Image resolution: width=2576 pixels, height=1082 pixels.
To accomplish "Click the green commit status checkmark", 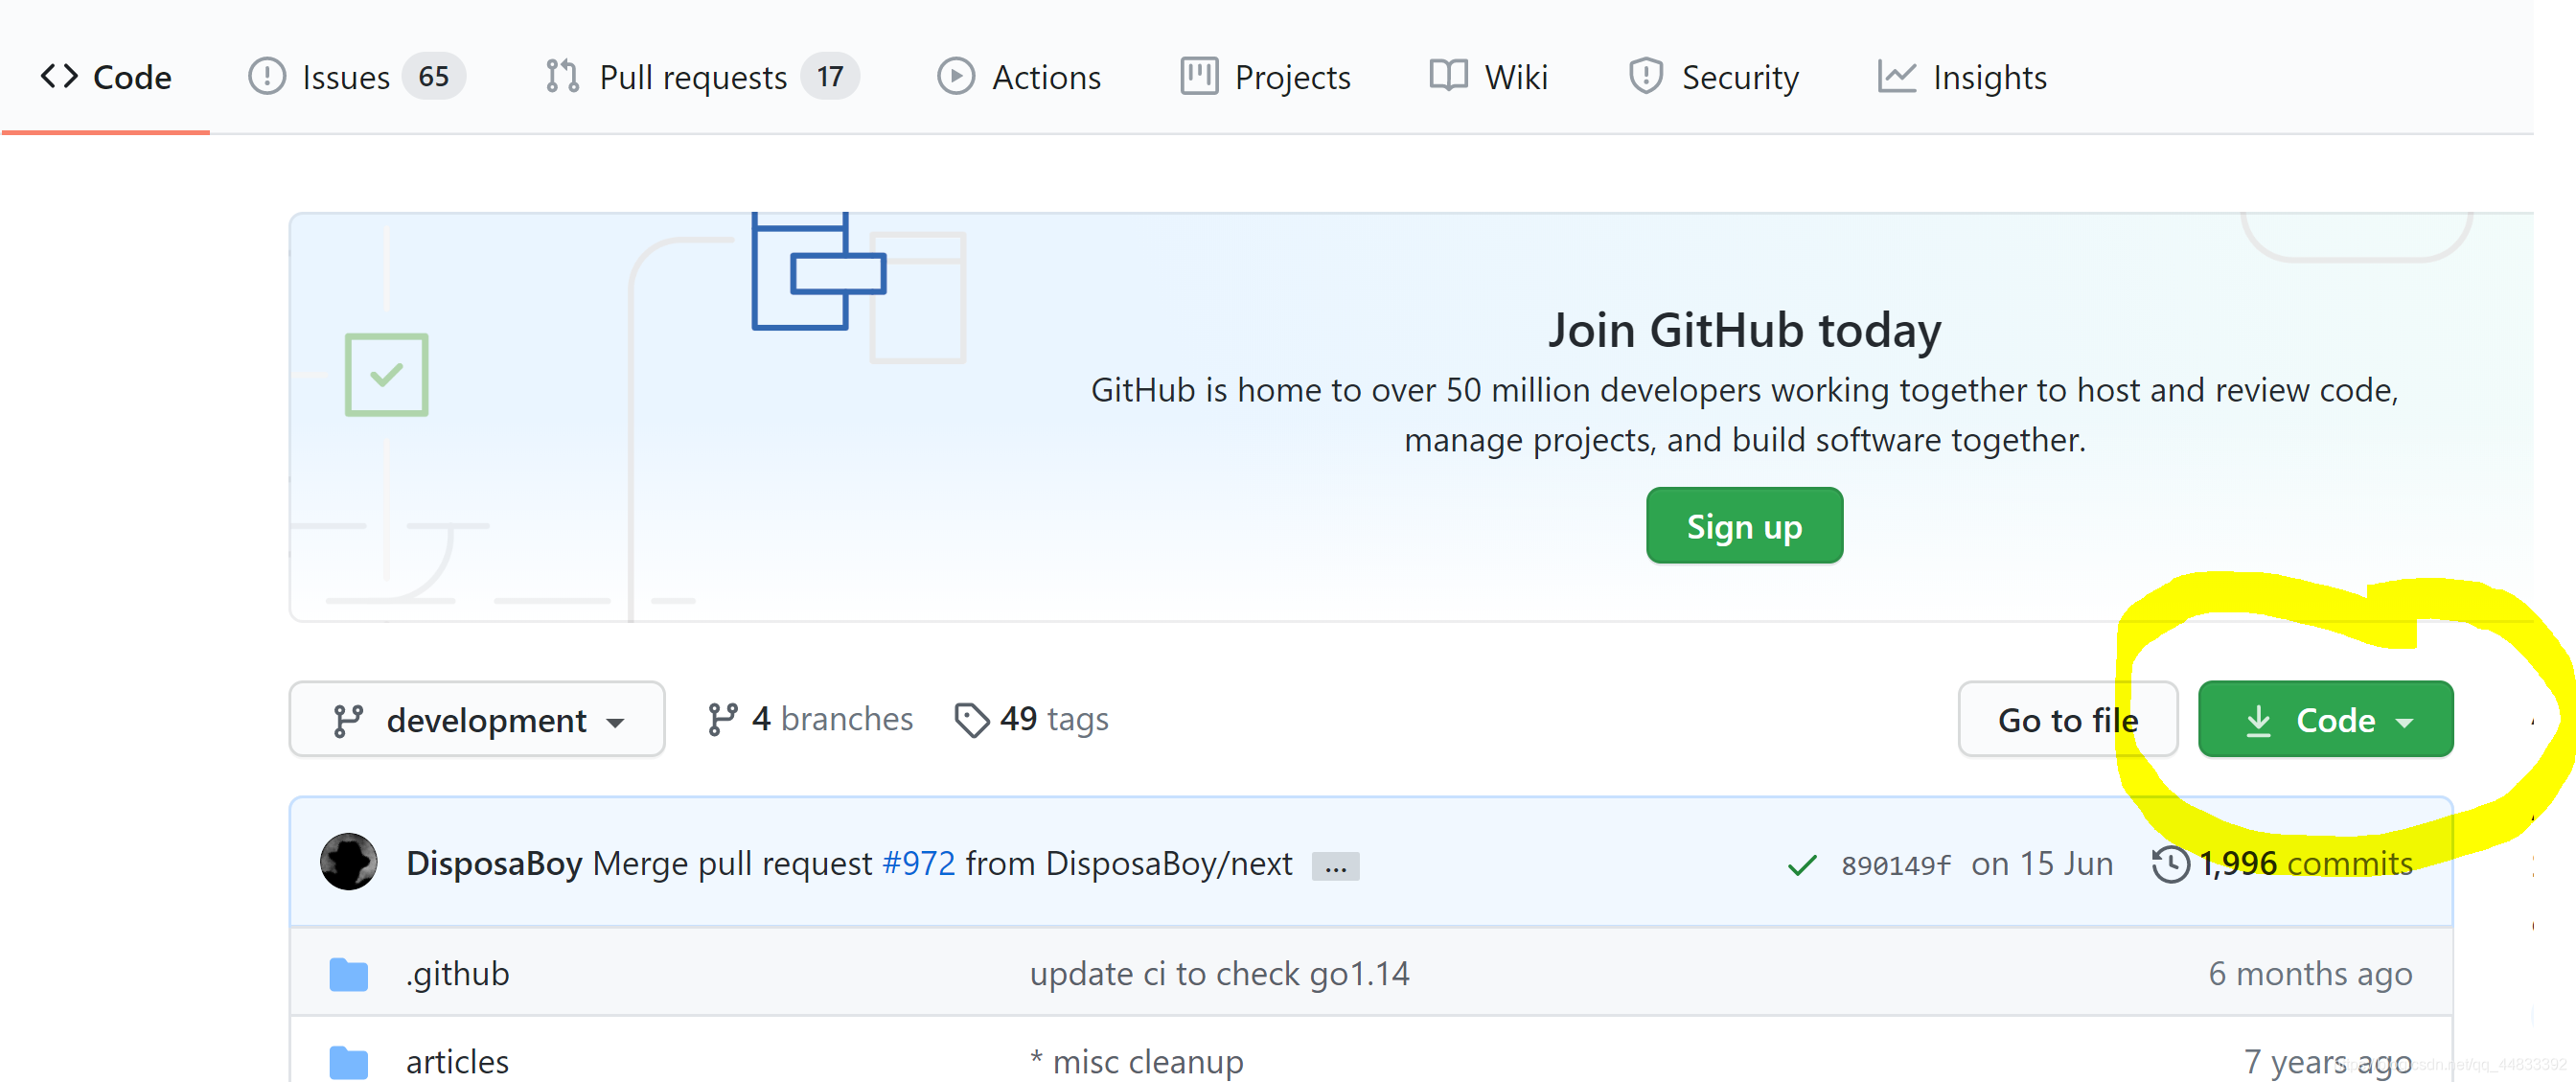I will point(1802,865).
